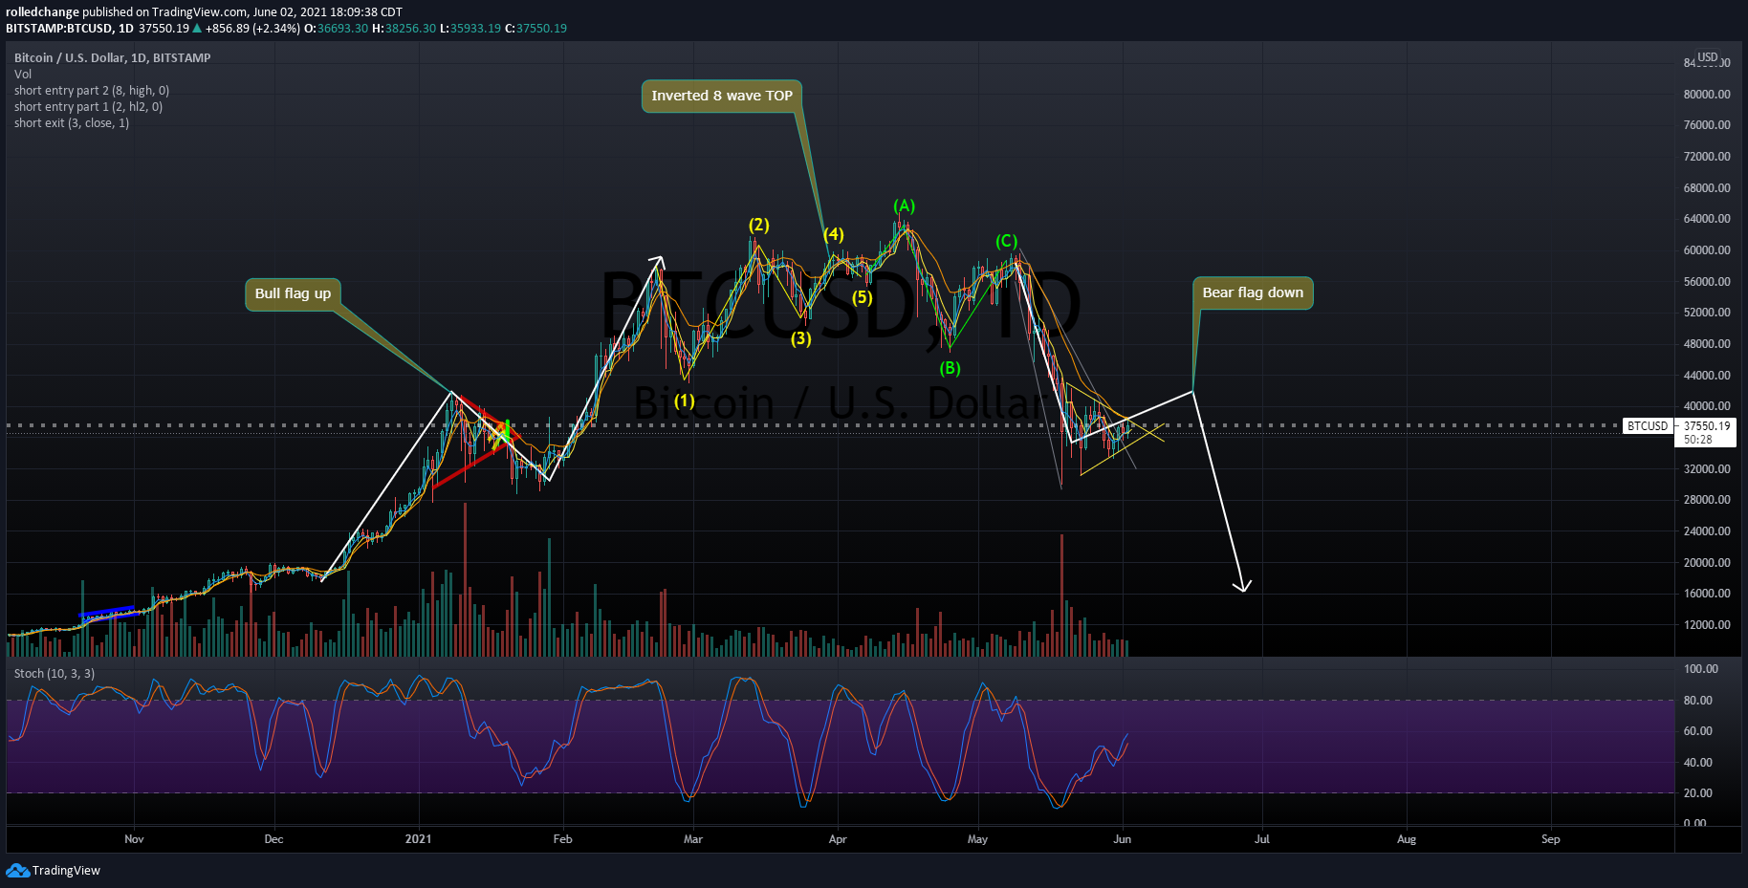Click the header close value C:37550.19
This screenshot has width=1748, height=888.
(x=535, y=29)
